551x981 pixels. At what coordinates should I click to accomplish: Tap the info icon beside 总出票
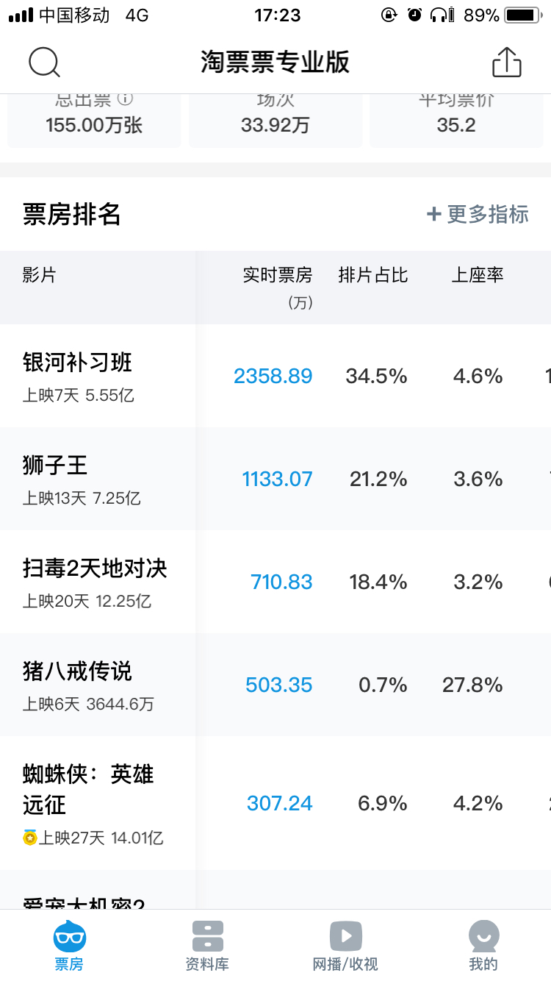(x=125, y=99)
